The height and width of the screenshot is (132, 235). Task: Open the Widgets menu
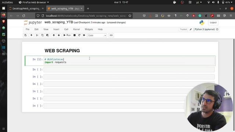(x=89, y=29)
